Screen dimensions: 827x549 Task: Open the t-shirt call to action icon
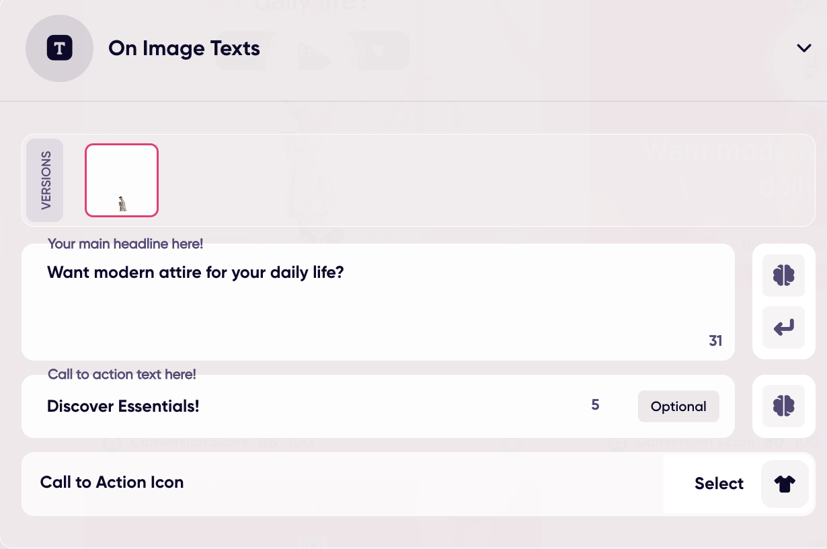pos(785,484)
